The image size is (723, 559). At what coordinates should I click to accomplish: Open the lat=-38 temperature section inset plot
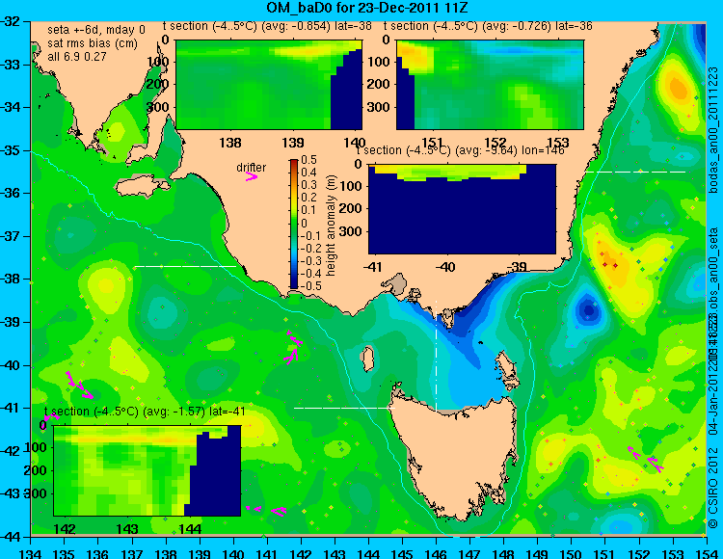(269, 85)
